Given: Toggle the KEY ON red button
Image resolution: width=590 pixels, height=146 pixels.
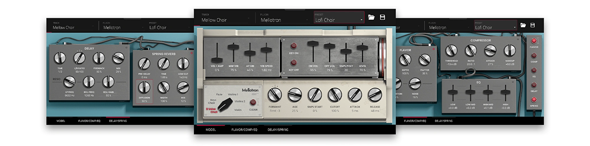Looking at the screenshot, I should click(294, 46).
